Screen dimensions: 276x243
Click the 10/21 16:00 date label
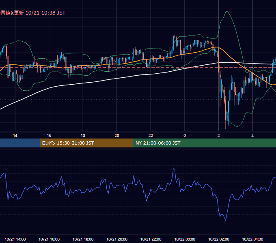click(x=49, y=239)
